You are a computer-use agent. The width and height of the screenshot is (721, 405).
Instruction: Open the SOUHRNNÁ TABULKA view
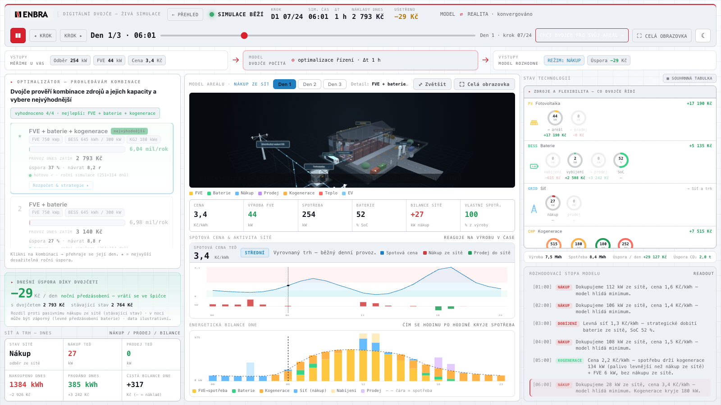[689, 78]
